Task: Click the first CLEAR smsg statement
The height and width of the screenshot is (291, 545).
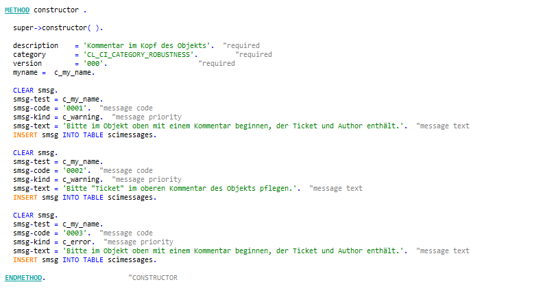Action: (x=36, y=91)
